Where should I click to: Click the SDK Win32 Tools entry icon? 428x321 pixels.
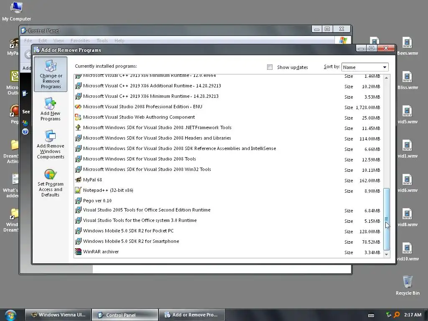click(78, 170)
